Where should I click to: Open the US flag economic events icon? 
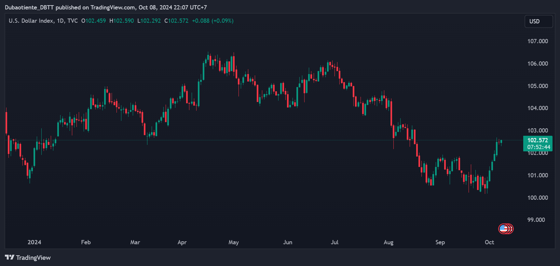(x=504, y=229)
